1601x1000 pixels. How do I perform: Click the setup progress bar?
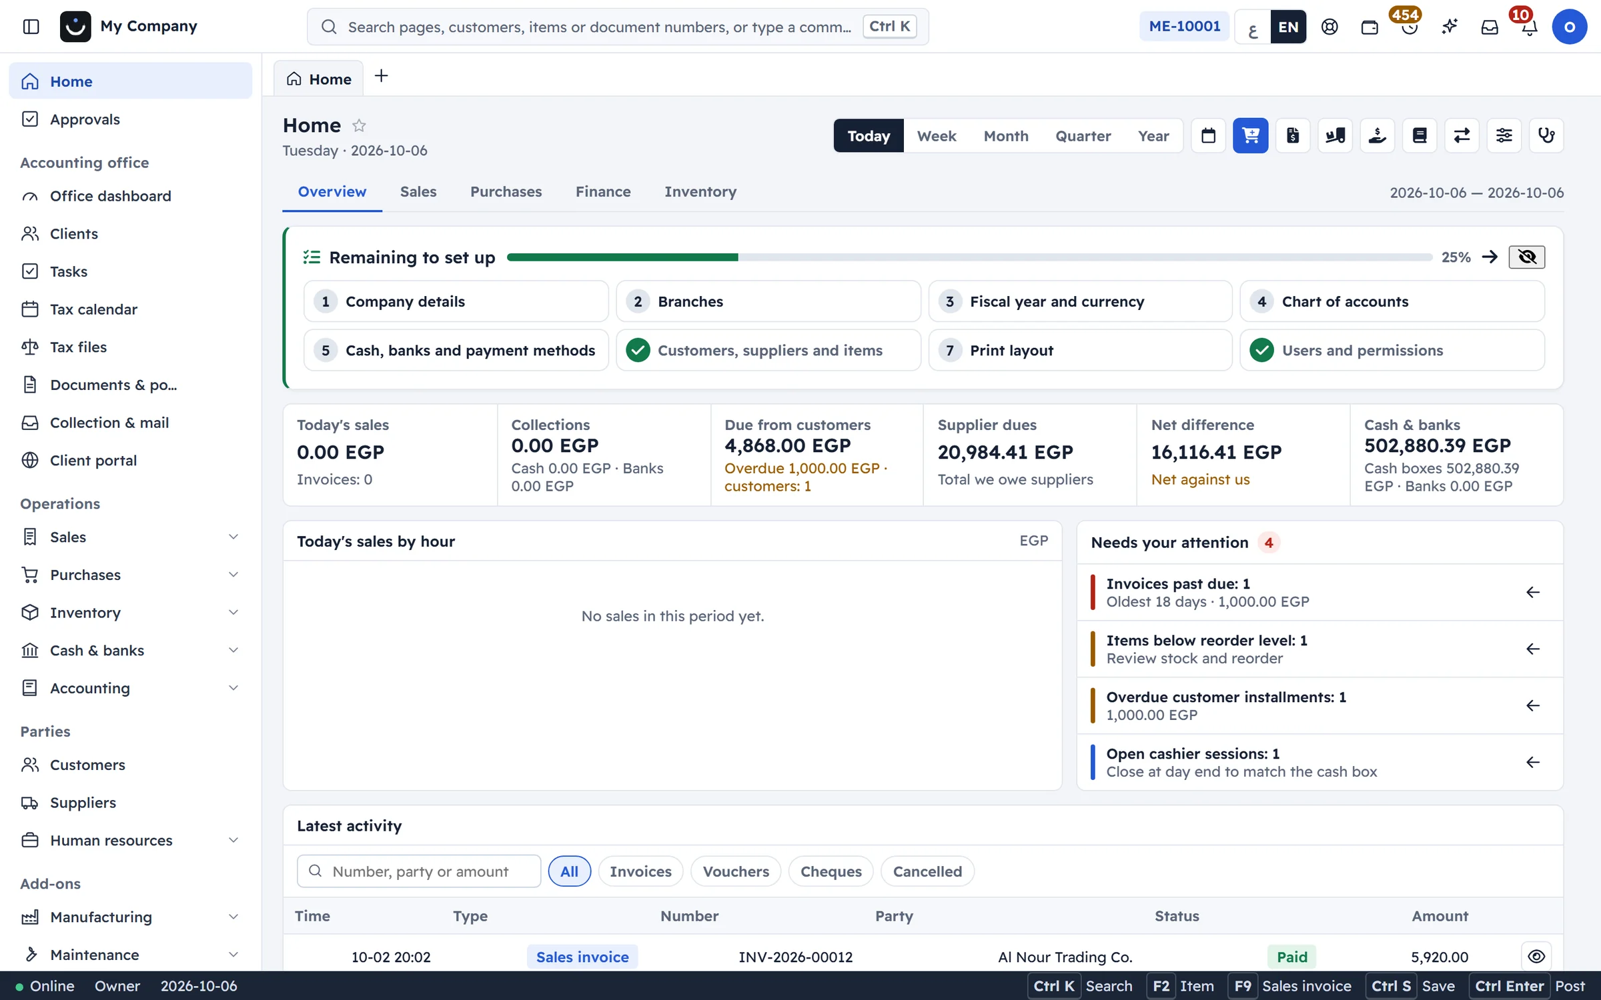pos(969,257)
